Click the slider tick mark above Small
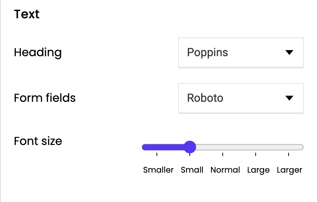The image size is (317, 202). tap(190, 155)
